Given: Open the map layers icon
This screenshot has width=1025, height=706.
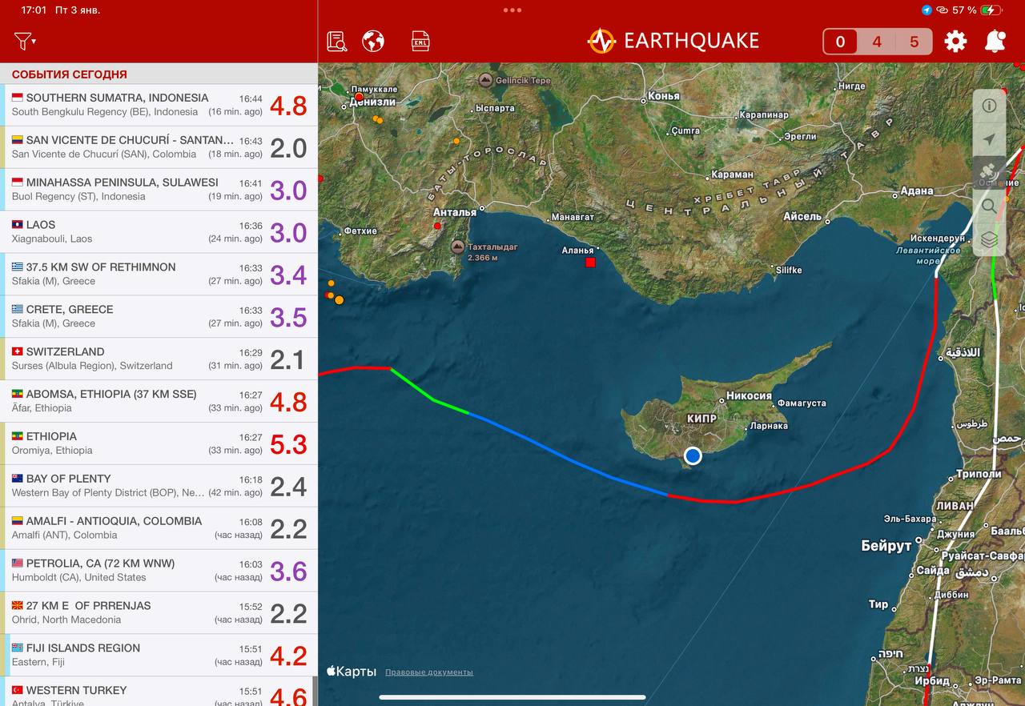Looking at the screenshot, I should pos(989,239).
